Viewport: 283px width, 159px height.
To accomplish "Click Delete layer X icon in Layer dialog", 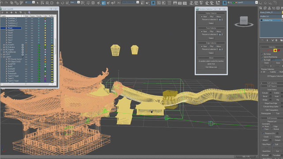I will coord(7,12).
